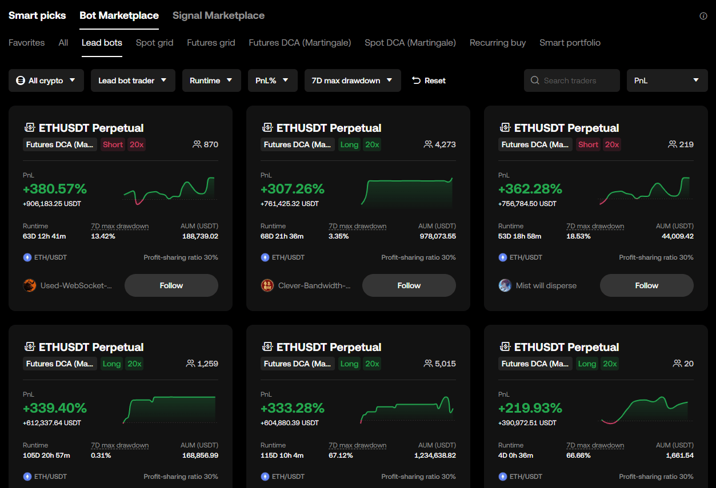Click followers icon beside 870
The height and width of the screenshot is (488, 716).
[197, 144]
